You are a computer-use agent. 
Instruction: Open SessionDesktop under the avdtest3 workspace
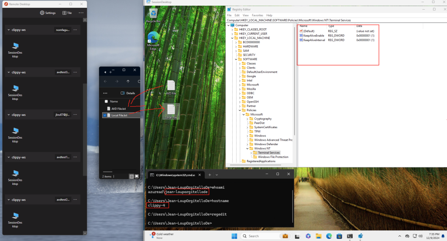tap(15, 93)
